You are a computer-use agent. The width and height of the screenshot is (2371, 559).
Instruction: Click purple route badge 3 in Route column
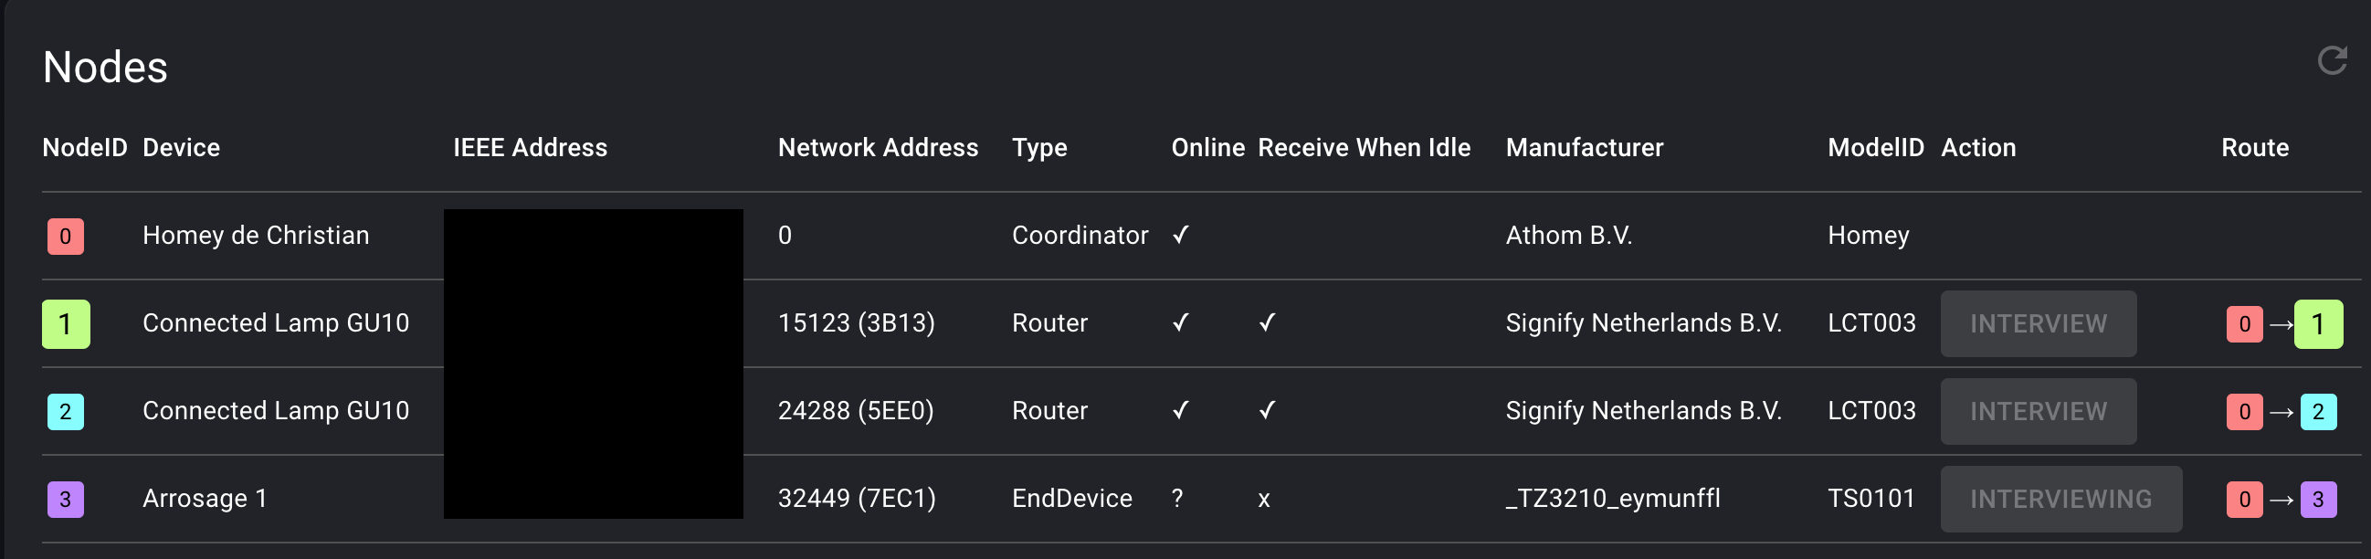pos(2317,498)
